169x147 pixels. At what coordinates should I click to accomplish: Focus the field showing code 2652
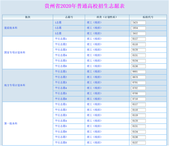pos(138,33)
